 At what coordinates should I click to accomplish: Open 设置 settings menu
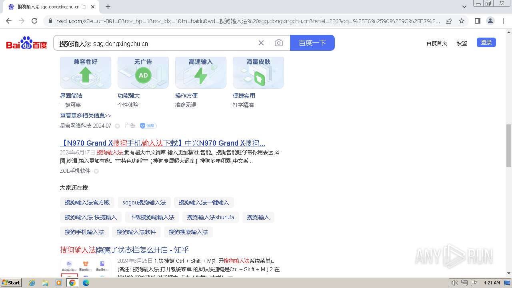[462, 43]
